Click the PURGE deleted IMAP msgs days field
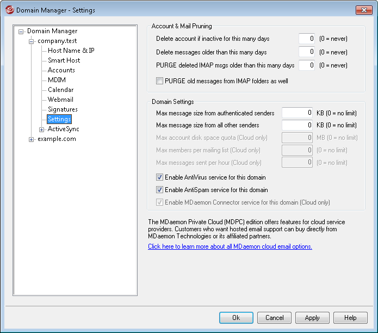This screenshot has height=333, width=378. pos(307,65)
